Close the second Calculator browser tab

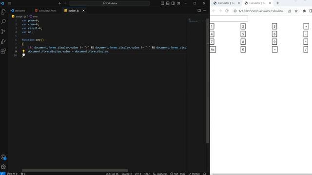(270, 3)
